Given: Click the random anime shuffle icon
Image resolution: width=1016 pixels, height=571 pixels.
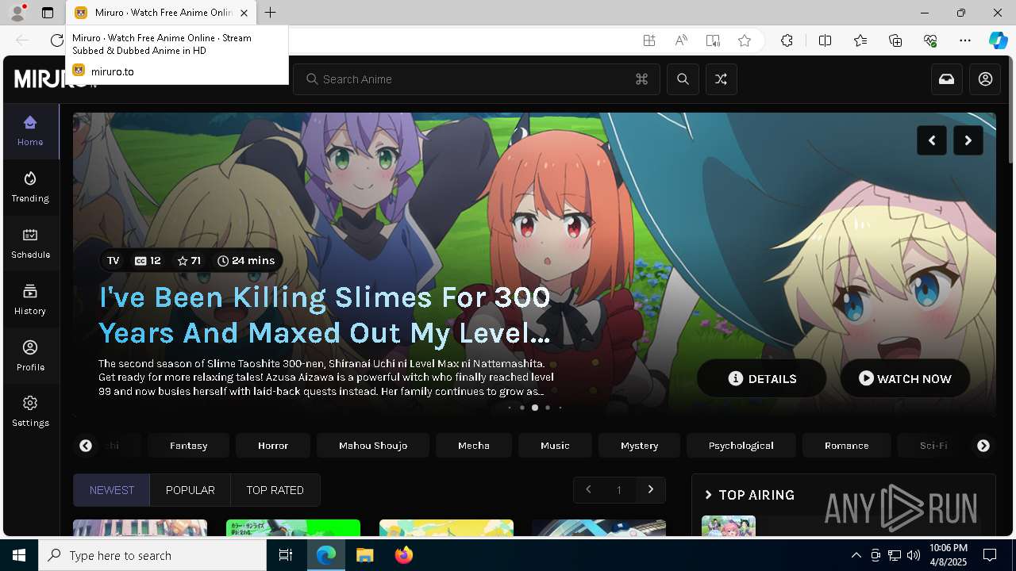Looking at the screenshot, I should pos(721,79).
